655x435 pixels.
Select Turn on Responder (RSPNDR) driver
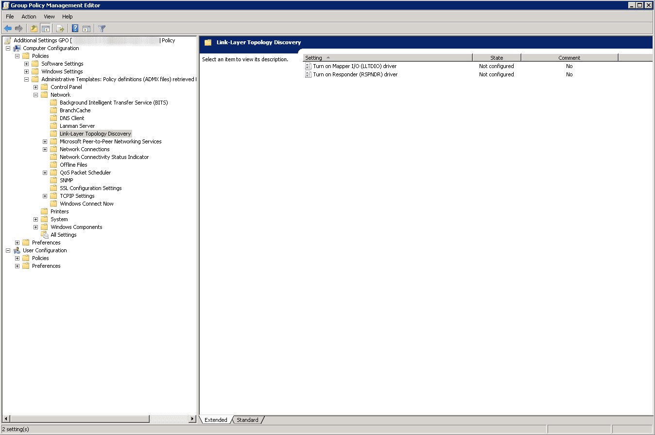[355, 74]
